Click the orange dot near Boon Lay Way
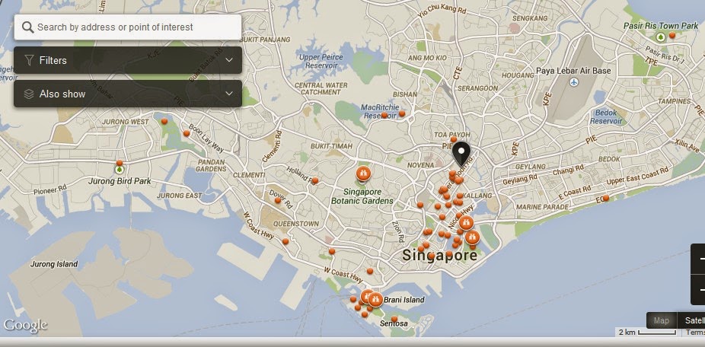The height and width of the screenshot is (347, 705). 187,133
